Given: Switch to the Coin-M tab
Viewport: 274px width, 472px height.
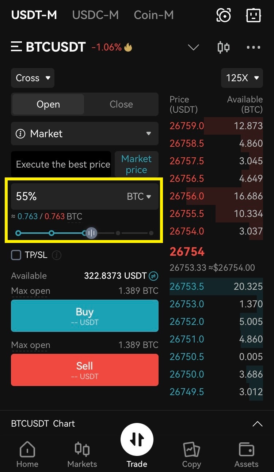Looking at the screenshot, I should [x=153, y=15].
